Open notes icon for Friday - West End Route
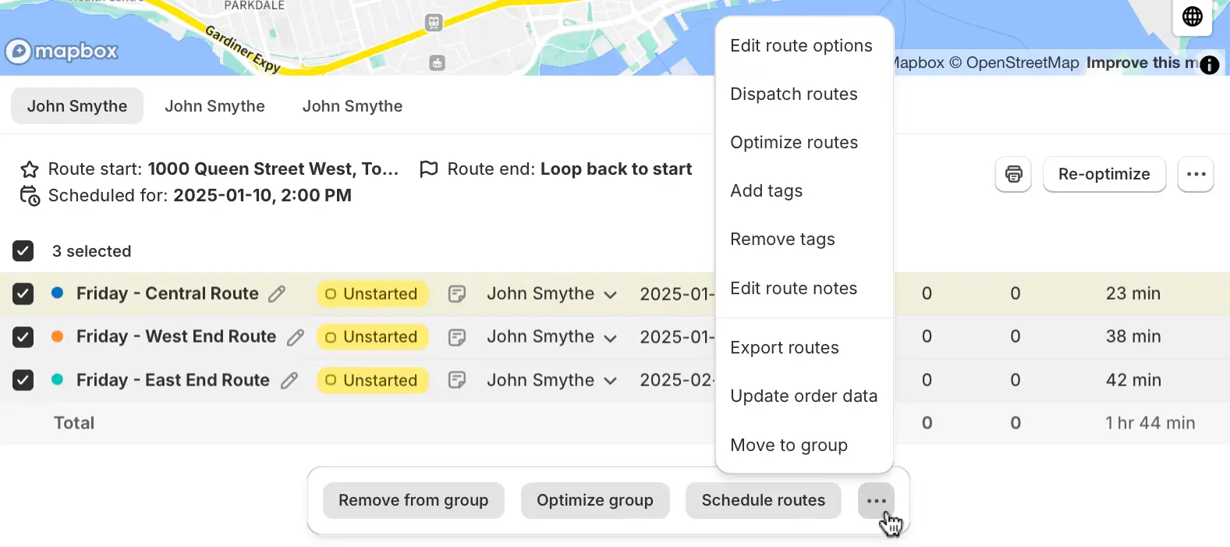The width and height of the screenshot is (1230, 547). pyautogui.click(x=457, y=337)
